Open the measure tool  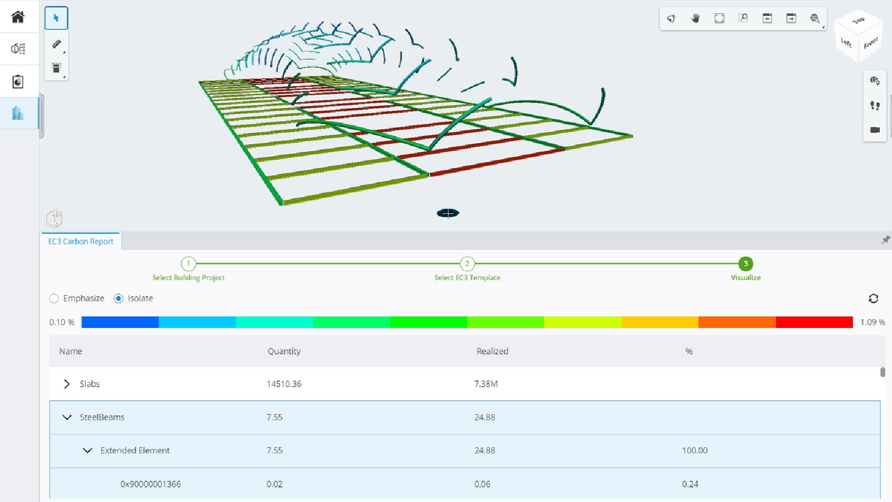tap(56, 43)
